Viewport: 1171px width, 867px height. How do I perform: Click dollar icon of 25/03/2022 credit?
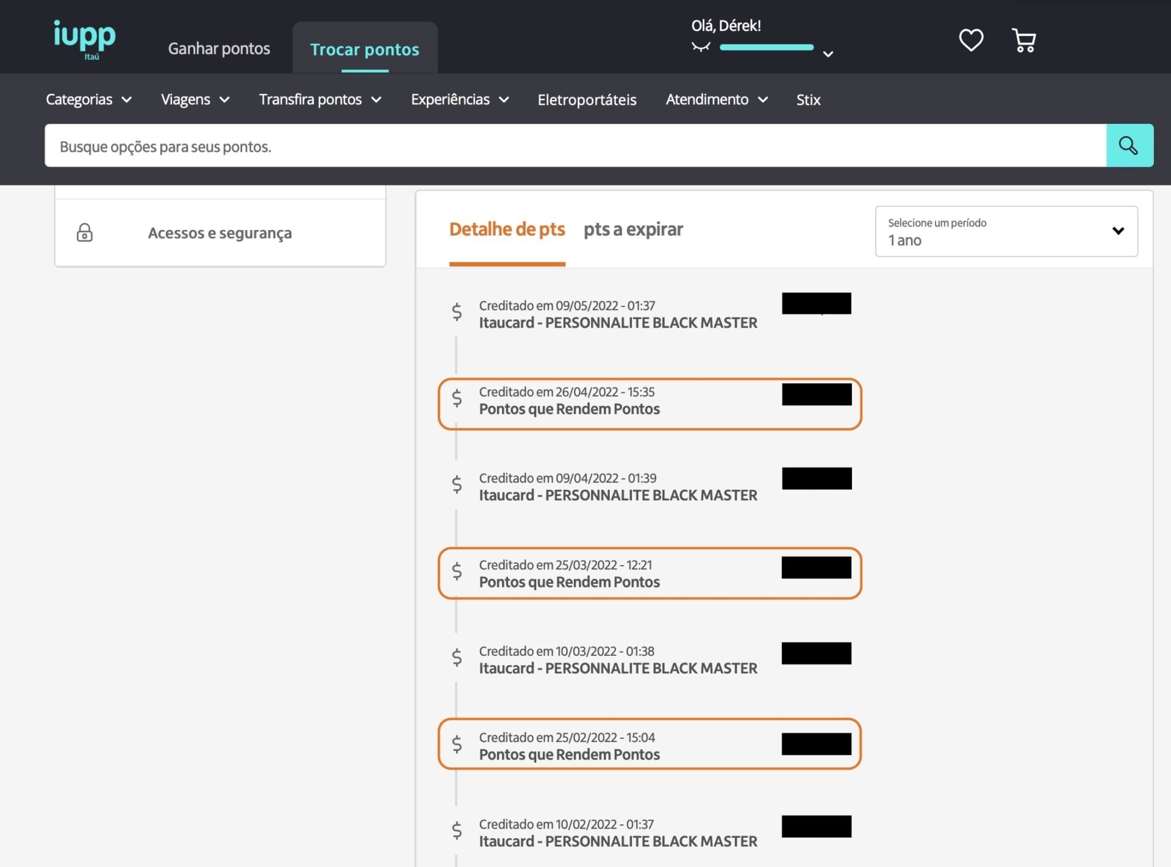click(x=457, y=572)
